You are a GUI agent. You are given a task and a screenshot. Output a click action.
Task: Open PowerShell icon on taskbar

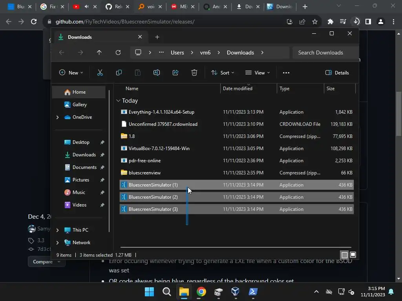click(x=253, y=292)
